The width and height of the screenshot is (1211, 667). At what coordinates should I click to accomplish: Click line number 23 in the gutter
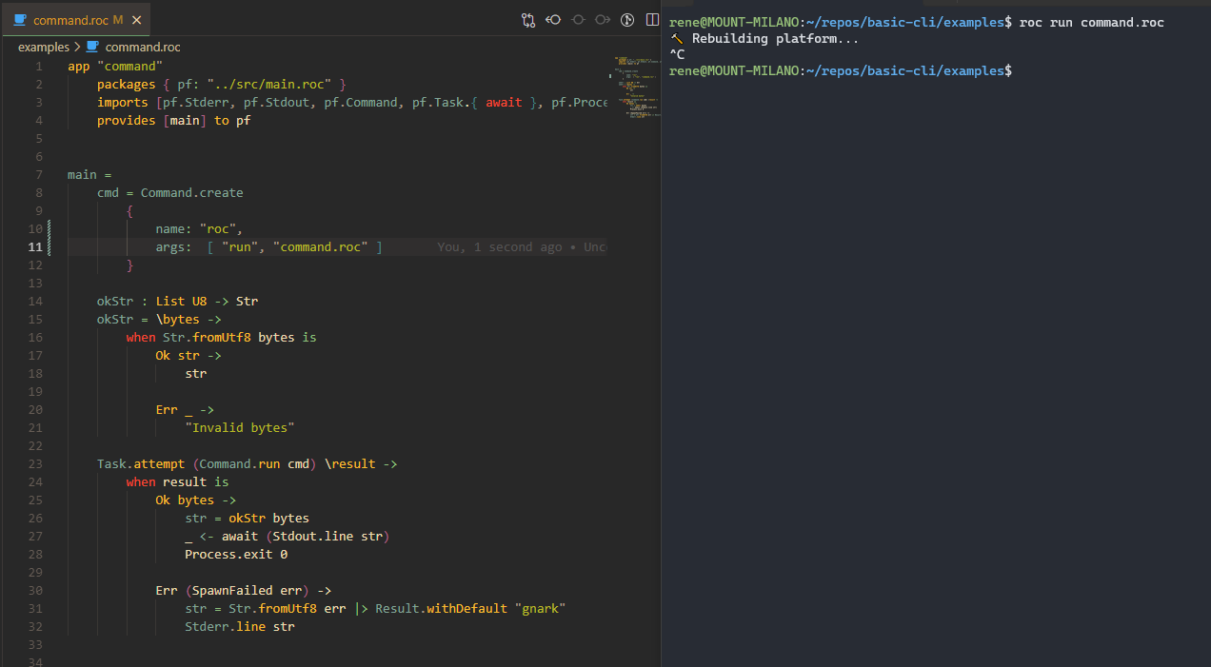[x=35, y=463]
